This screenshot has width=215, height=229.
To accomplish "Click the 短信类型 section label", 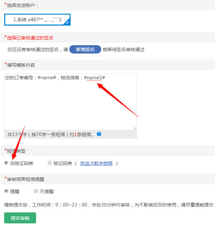I will pos(16,151).
